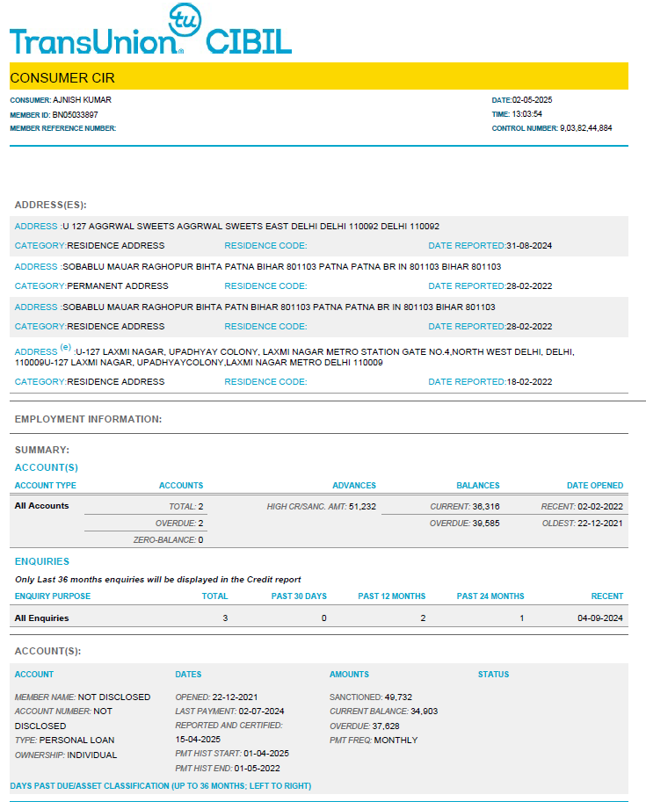Click the ENQUIRIES section heading

pyautogui.click(x=42, y=561)
